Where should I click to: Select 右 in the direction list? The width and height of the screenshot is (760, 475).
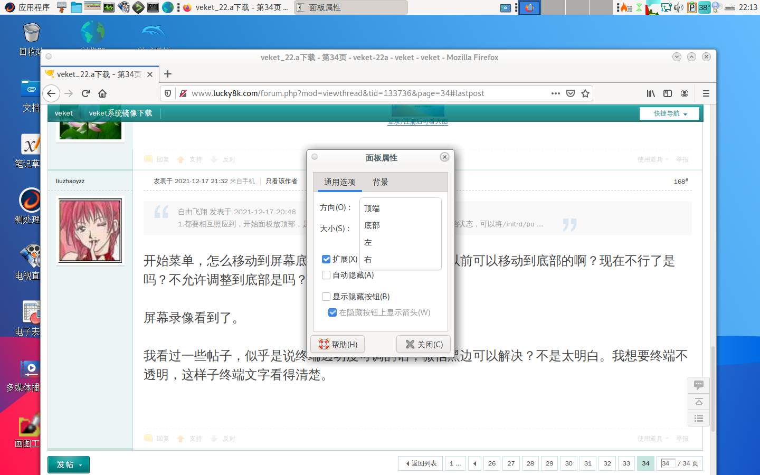[x=400, y=259]
